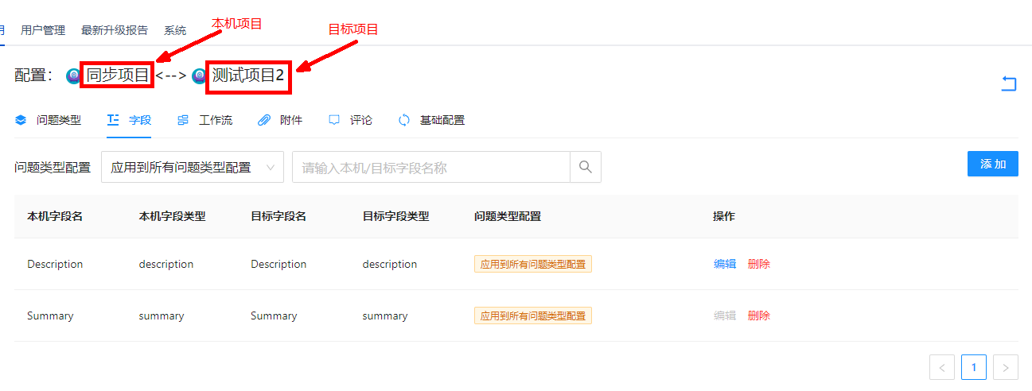Screen dimensions: 1032x391
Task: Open 用户管理 in the top menu
Action: tap(43, 30)
